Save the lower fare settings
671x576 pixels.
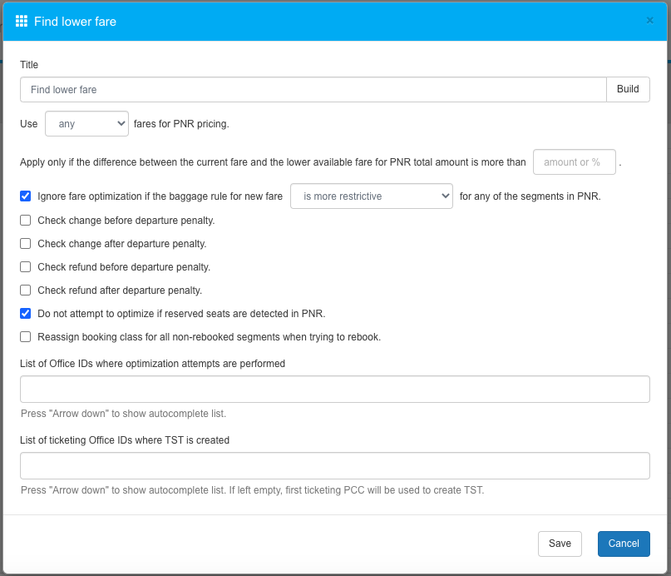click(x=560, y=544)
